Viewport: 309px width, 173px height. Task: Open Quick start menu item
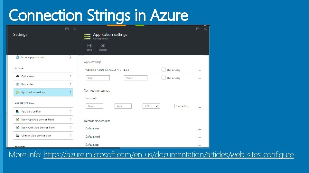[x=43, y=76]
